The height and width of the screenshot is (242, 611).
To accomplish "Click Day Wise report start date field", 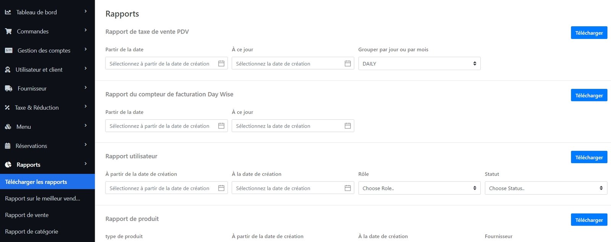I will click(x=160, y=126).
